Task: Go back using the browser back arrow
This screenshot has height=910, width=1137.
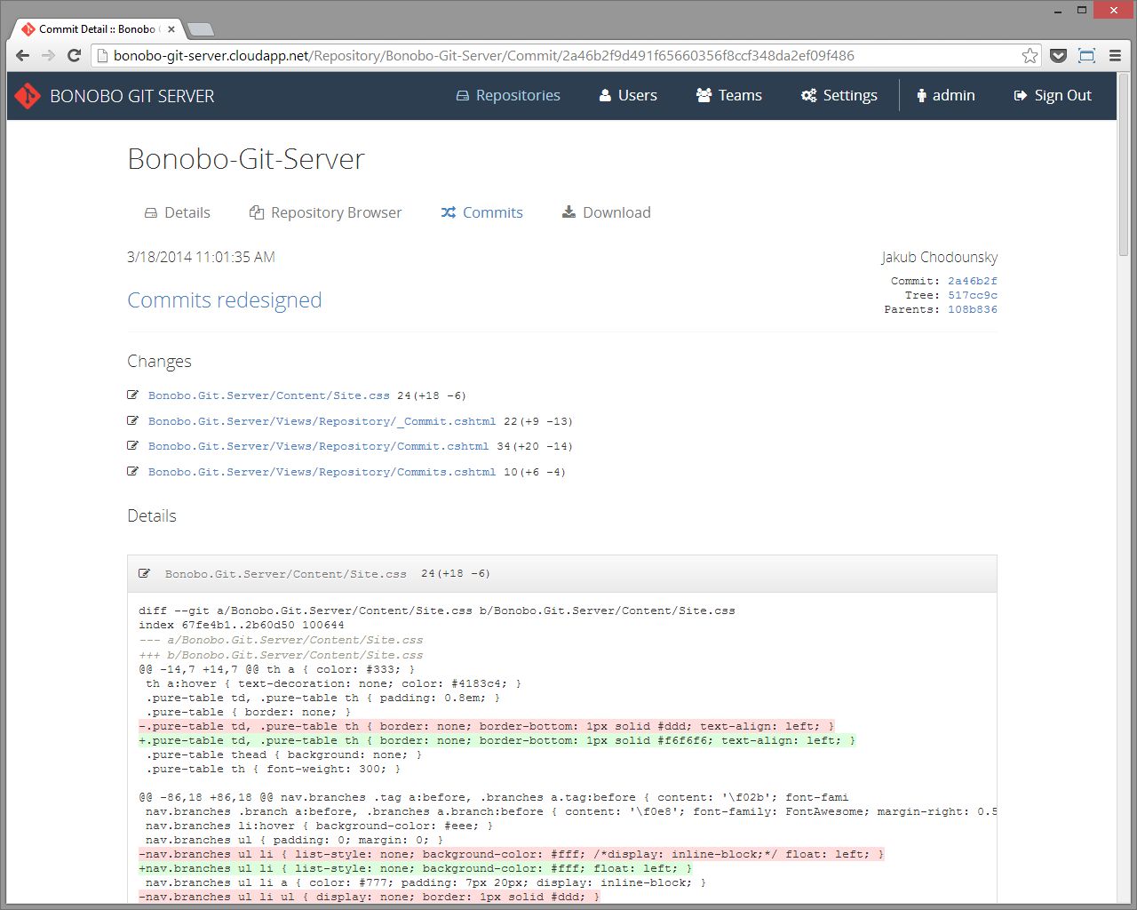Action: [23, 56]
